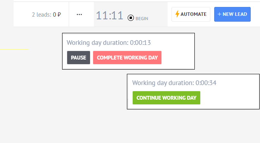Click the plus icon on NEW LEAD
This screenshot has height=143, width=260.
(219, 14)
